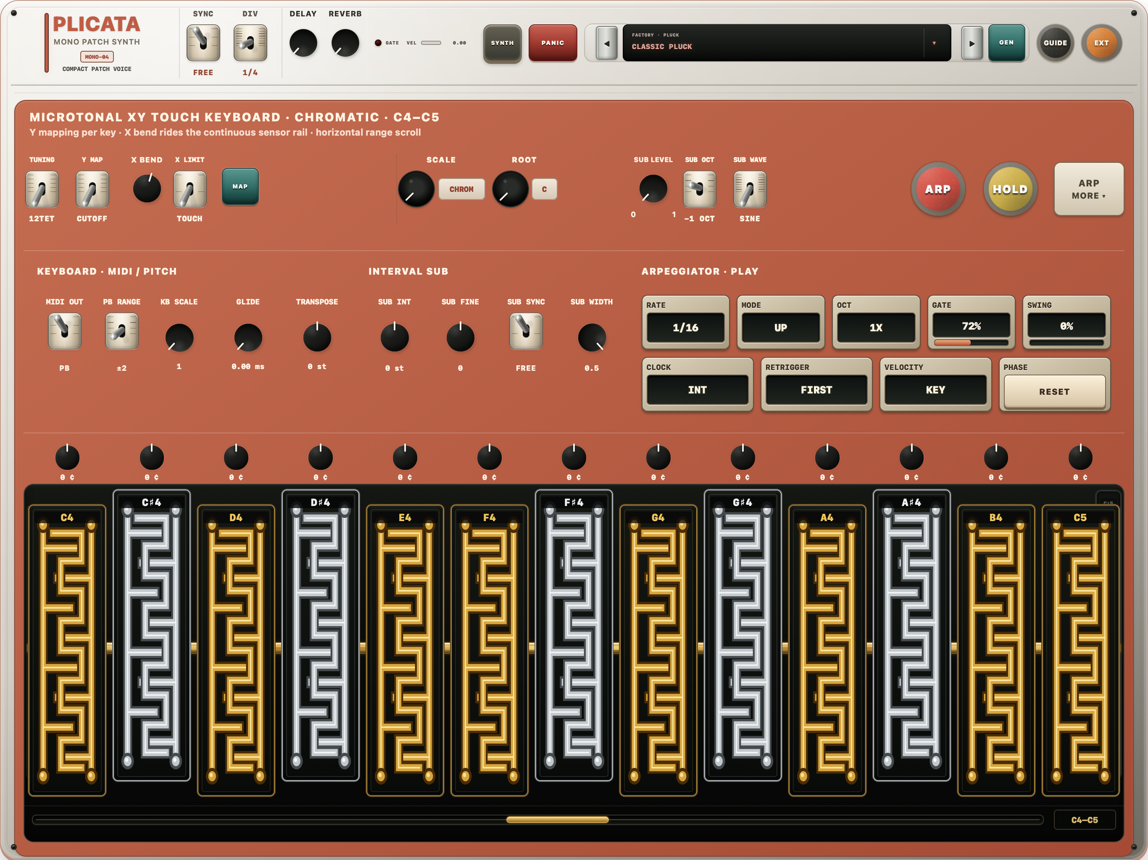
Task: Tap the A♯4 touch key
Action: [x=911, y=635]
